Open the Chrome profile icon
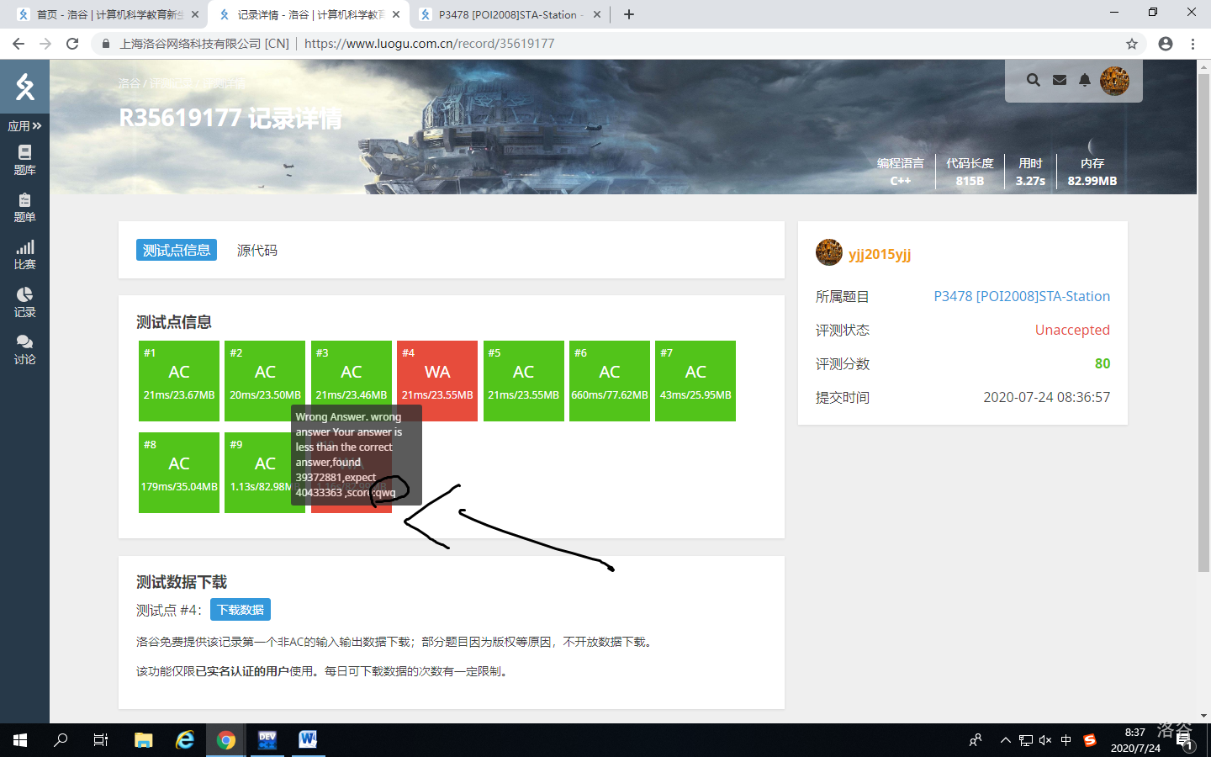The image size is (1211, 757). [1166, 44]
